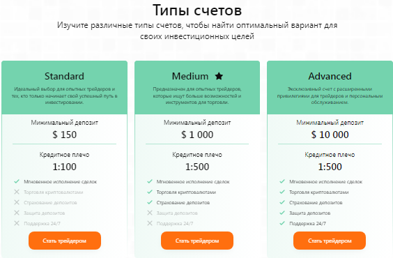The width and height of the screenshot is (393, 258).
Task: Click the X icon for Medium deposit protection
Action: point(150,213)
